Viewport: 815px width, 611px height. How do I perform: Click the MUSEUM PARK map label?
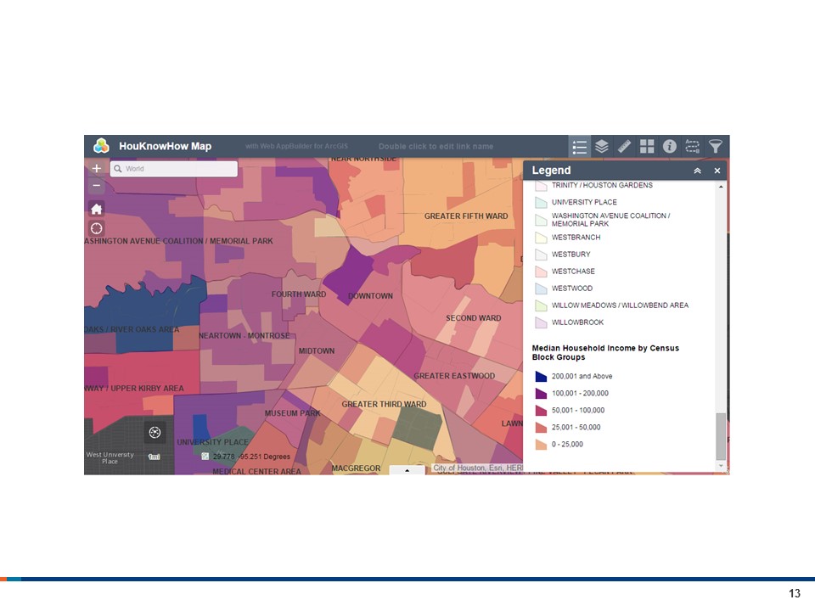tap(293, 413)
